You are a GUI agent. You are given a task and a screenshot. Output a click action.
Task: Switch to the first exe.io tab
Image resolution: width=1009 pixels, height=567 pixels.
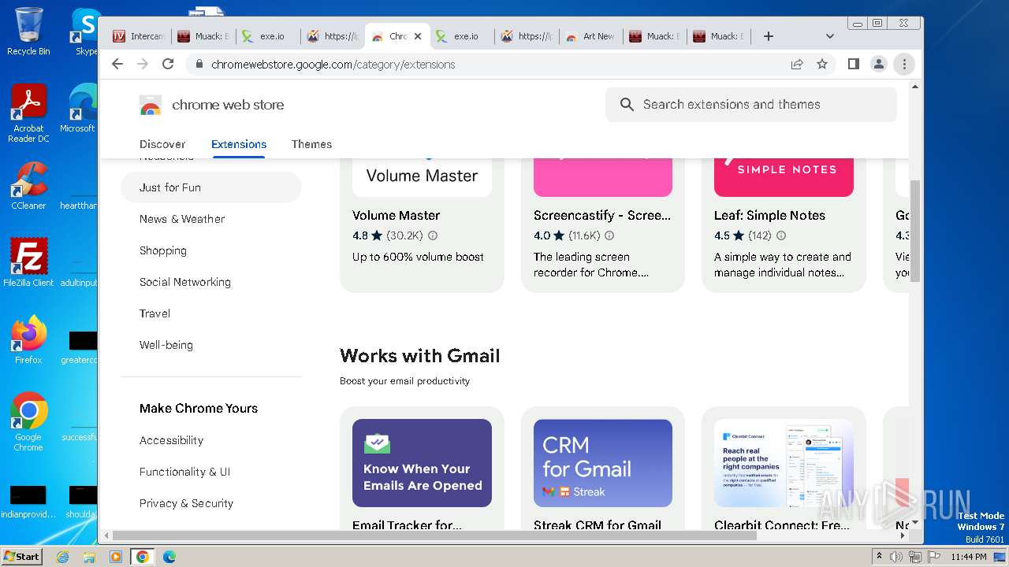coord(267,35)
